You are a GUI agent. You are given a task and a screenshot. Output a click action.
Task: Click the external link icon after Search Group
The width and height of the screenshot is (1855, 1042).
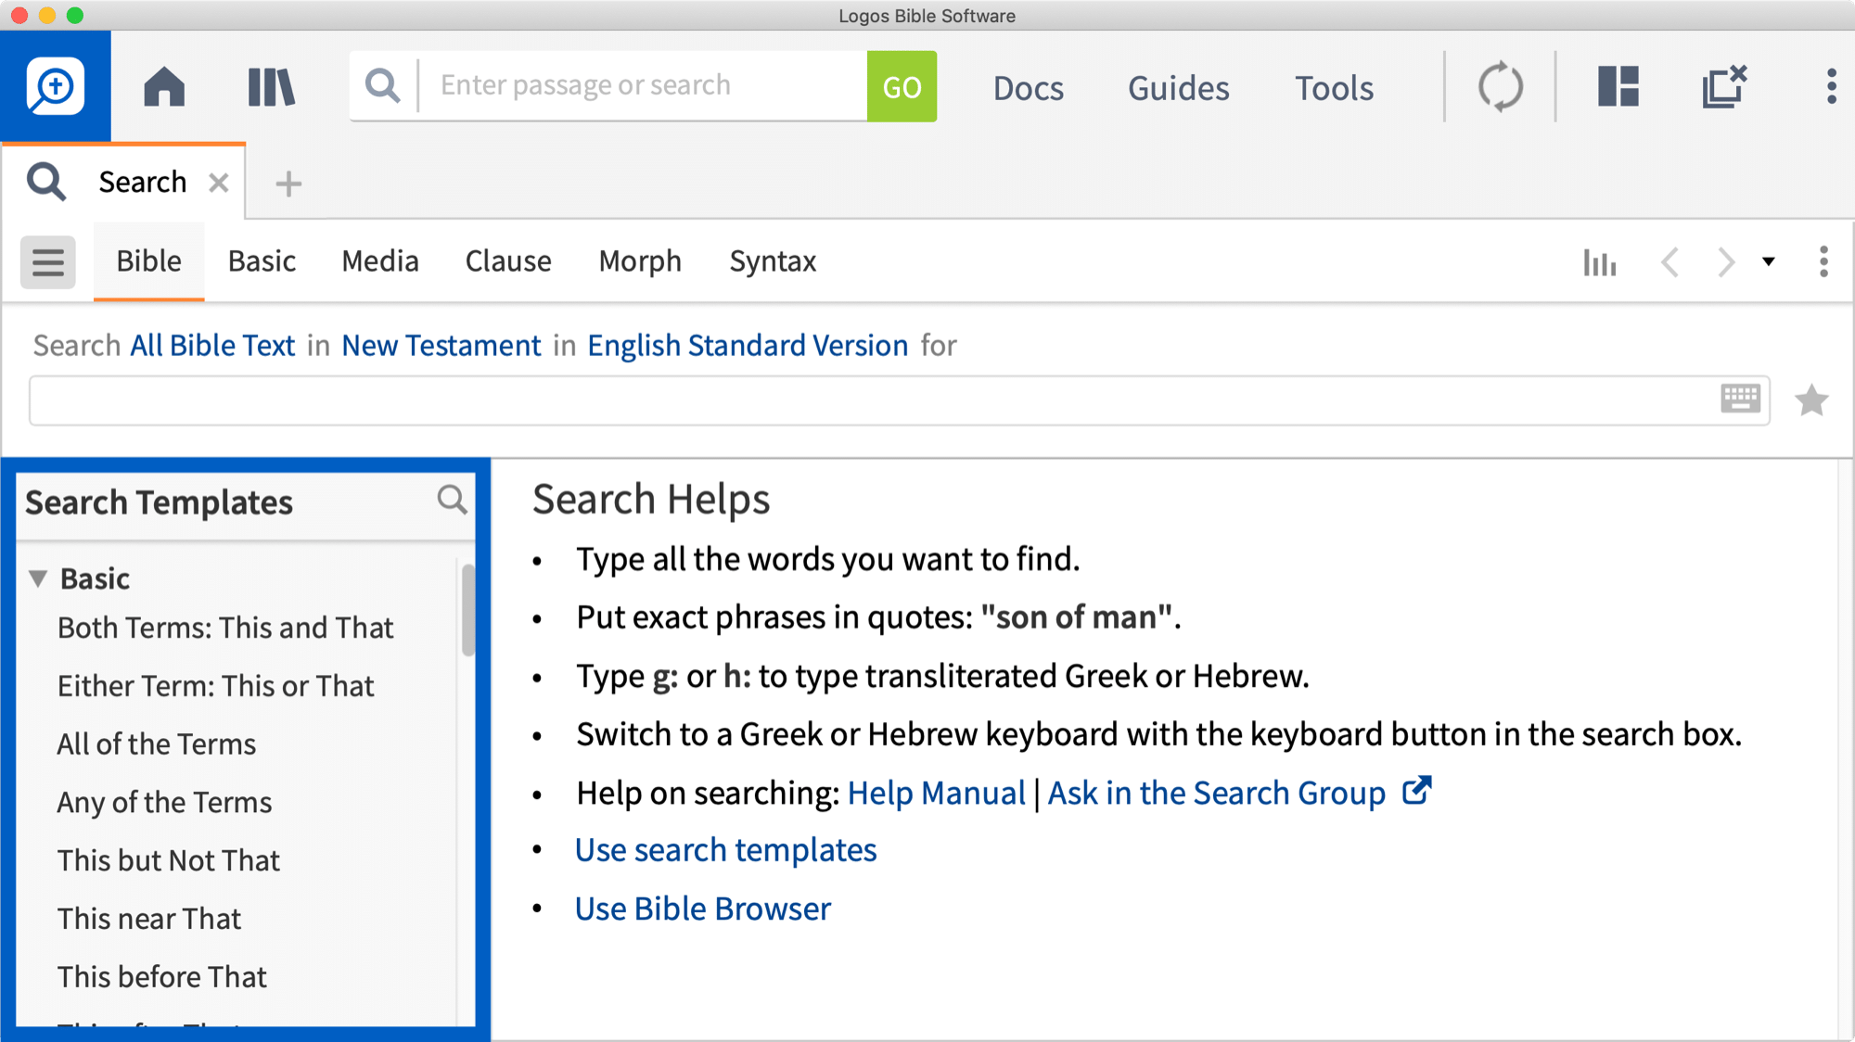click(1416, 791)
